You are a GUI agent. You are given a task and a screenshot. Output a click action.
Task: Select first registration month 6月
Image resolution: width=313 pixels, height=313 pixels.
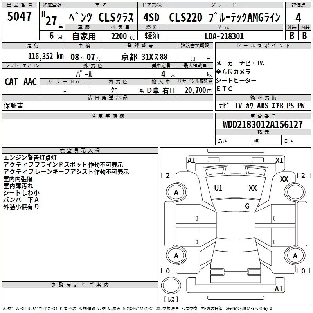point(56,36)
